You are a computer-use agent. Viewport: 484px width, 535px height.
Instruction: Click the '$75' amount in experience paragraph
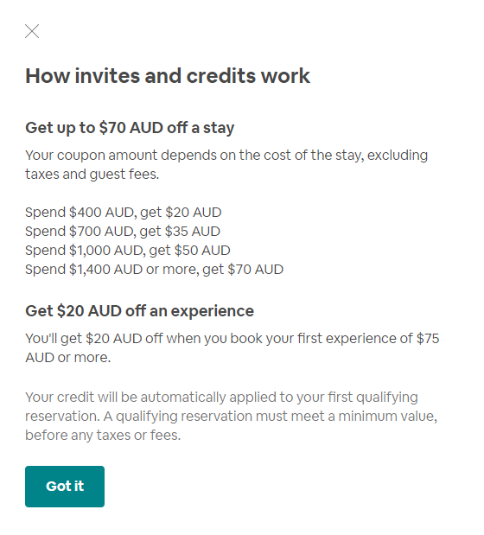pyautogui.click(x=428, y=339)
